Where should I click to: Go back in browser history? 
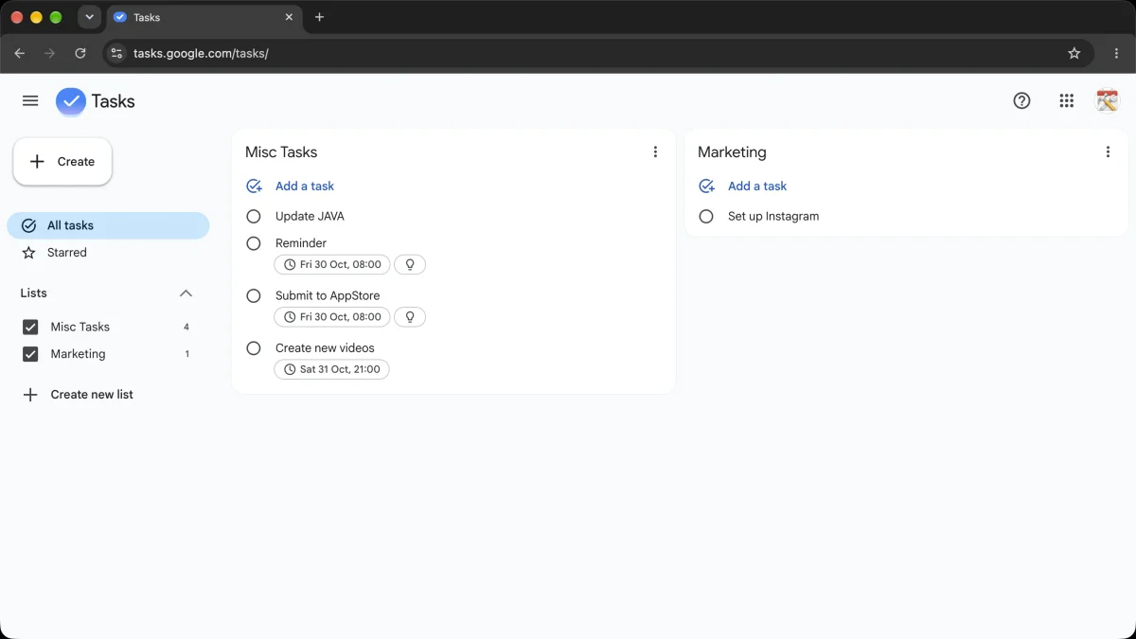(x=20, y=53)
